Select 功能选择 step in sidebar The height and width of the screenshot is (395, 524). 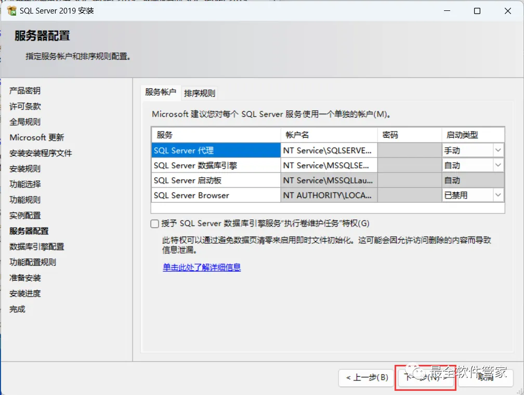coord(25,184)
